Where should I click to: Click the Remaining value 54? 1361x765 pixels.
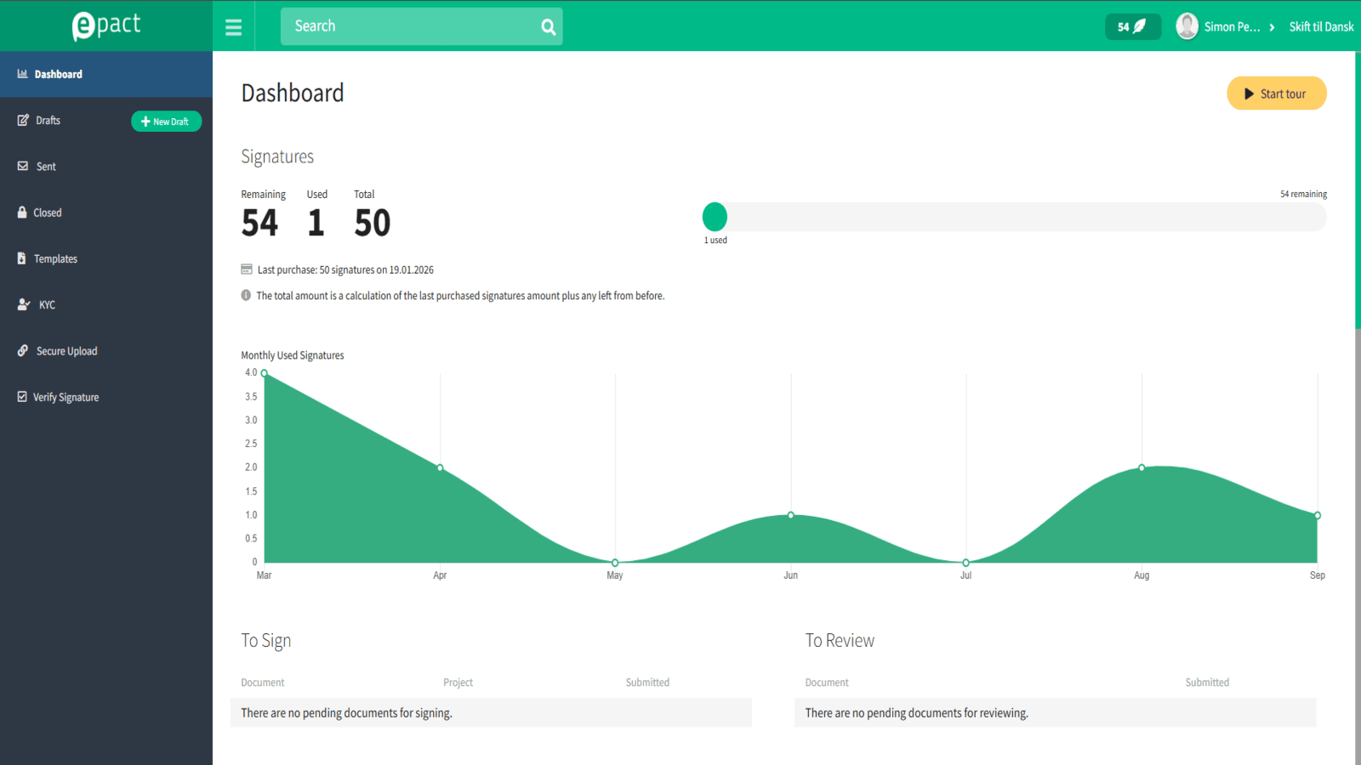(x=259, y=223)
